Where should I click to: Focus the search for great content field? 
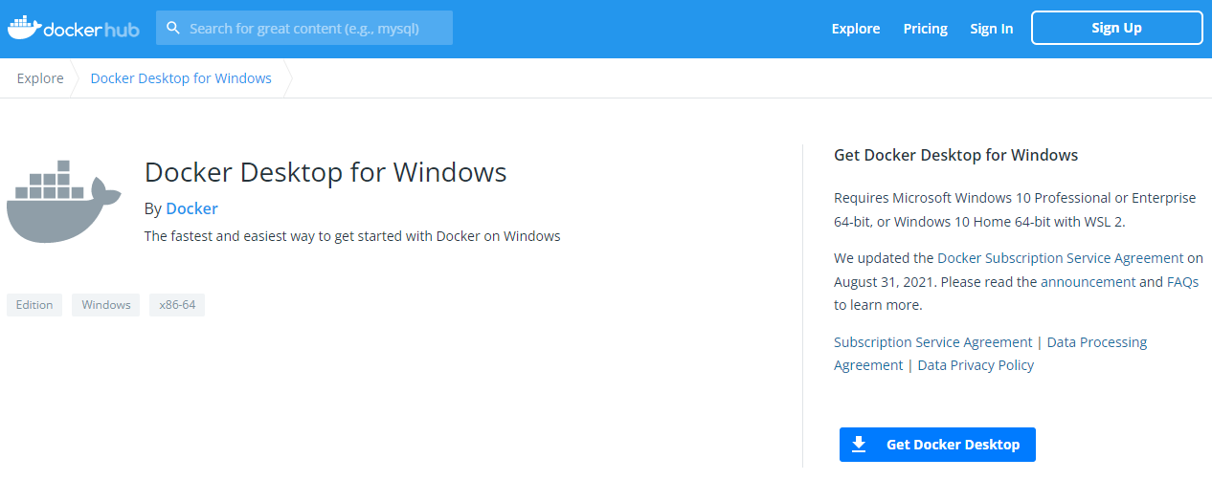click(x=304, y=28)
